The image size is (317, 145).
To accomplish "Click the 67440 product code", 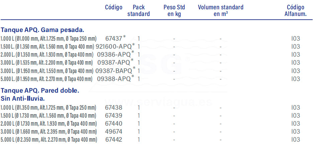I will pos(114,124).
